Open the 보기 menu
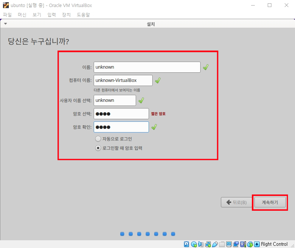Viewport: 295px width, 248px height. [37, 15]
